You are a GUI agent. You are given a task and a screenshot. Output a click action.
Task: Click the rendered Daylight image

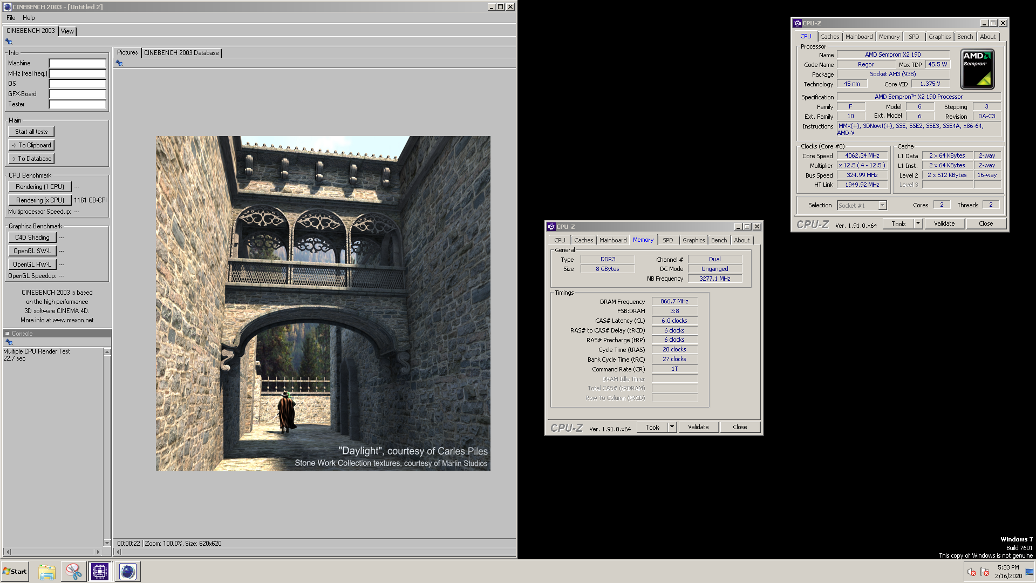pos(323,303)
